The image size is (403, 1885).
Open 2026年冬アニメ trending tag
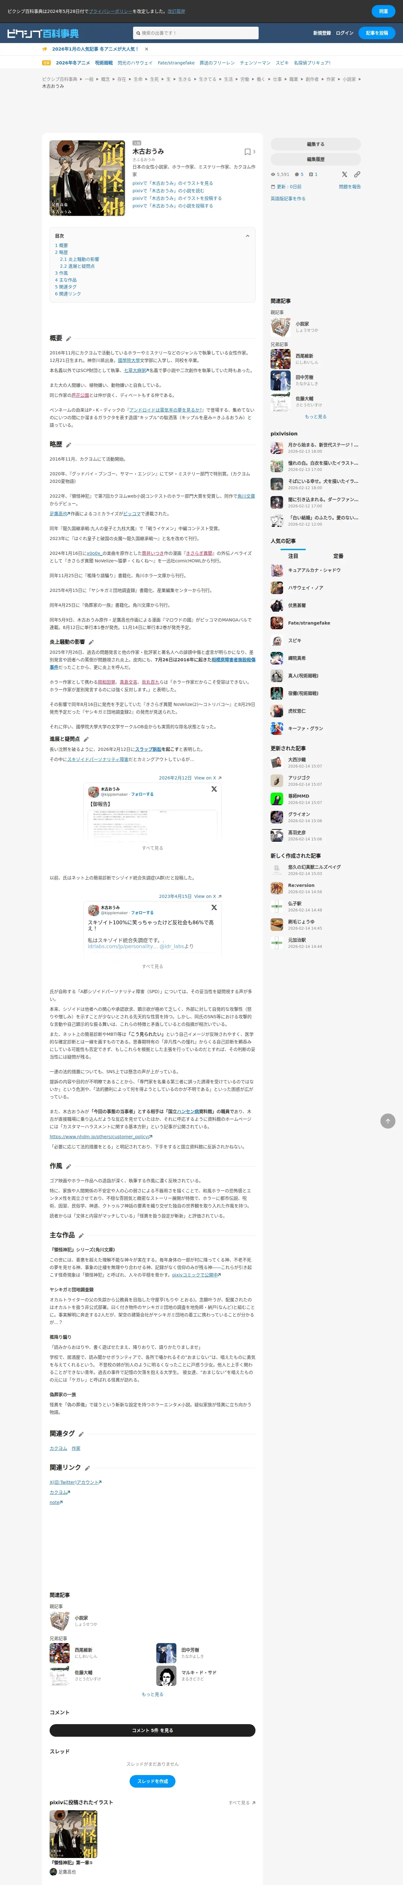(x=73, y=63)
